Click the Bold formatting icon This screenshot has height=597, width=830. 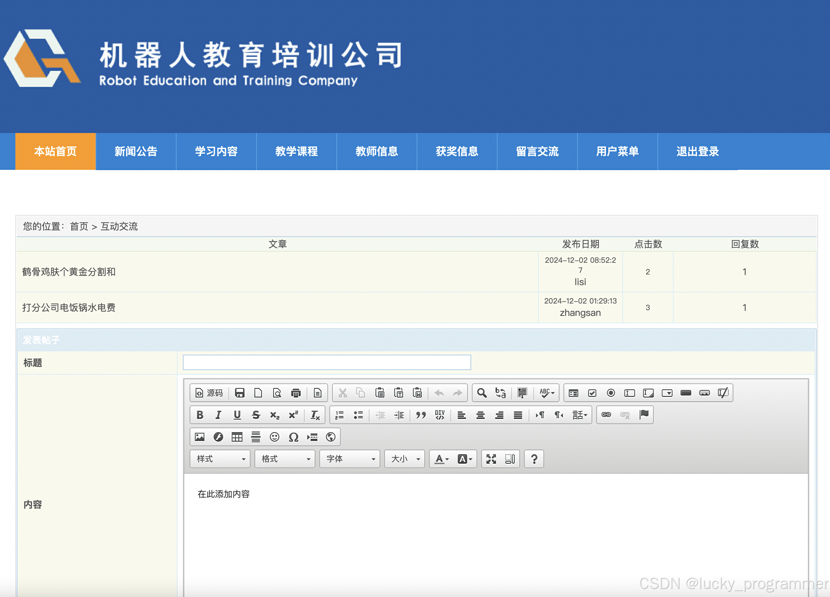tap(200, 415)
